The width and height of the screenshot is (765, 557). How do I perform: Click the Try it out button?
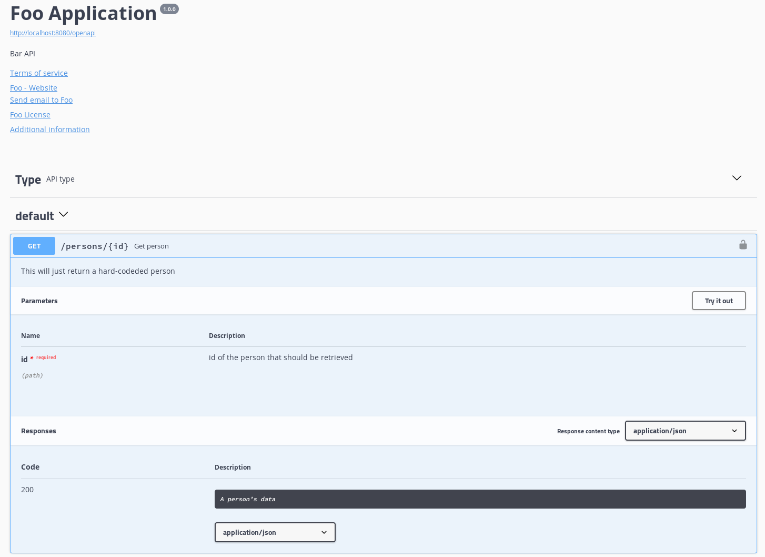coord(718,301)
